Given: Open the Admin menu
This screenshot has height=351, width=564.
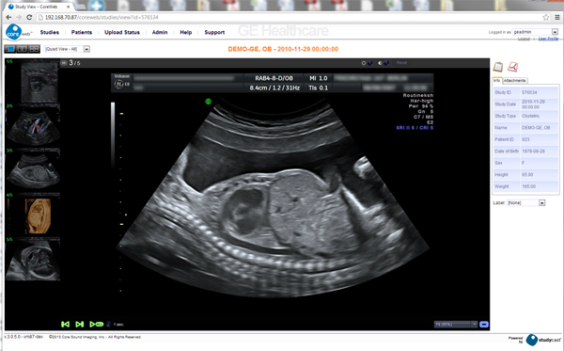Looking at the screenshot, I should 160,32.
